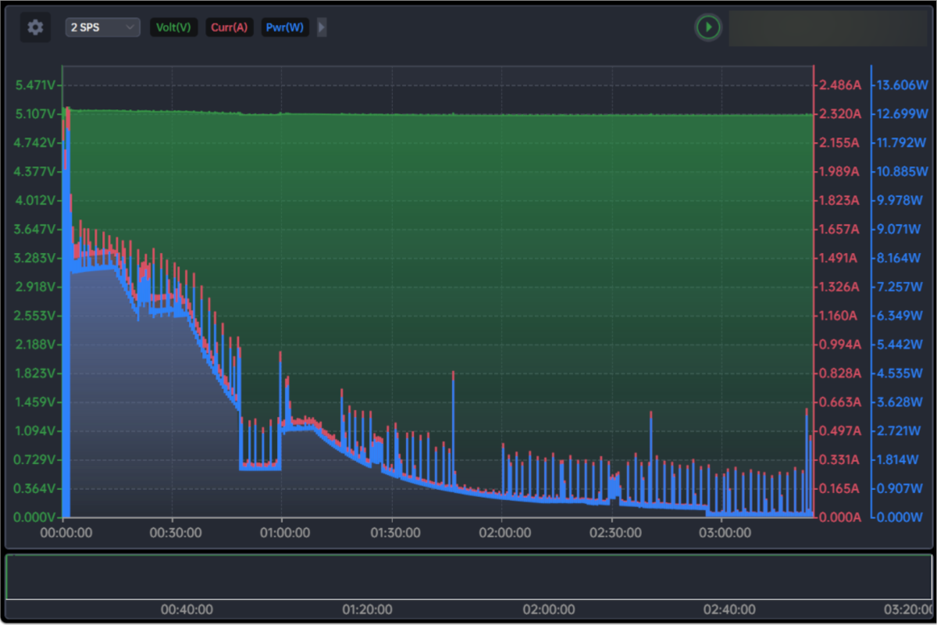Click the 0.497A current axis label

840,430
